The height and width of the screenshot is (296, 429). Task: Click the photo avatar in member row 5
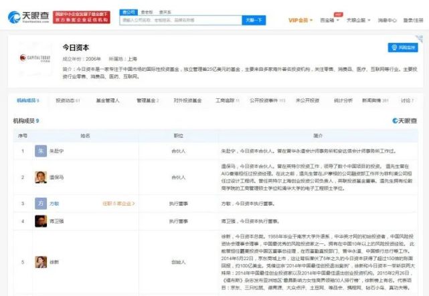pyautogui.click(x=41, y=262)
